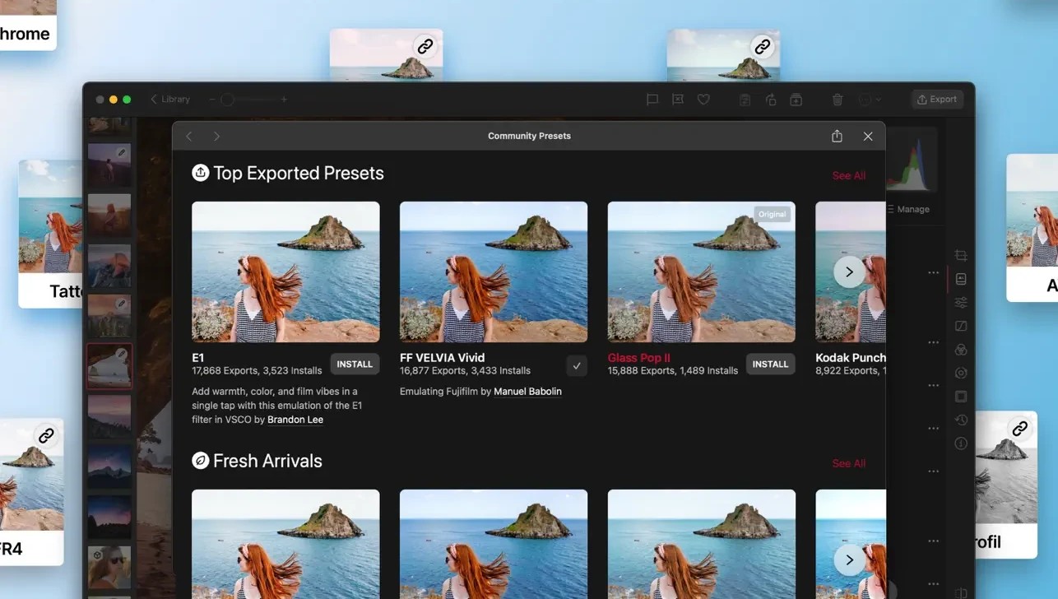Click the frame icon in right sidebar
Image resolution: width=1058 pixels, height=599 pixels.
click(x=961, y=397)
